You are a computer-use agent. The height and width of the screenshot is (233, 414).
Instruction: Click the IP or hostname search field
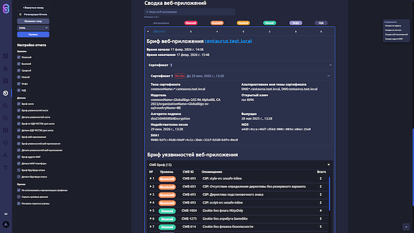(x=190, y=12)
